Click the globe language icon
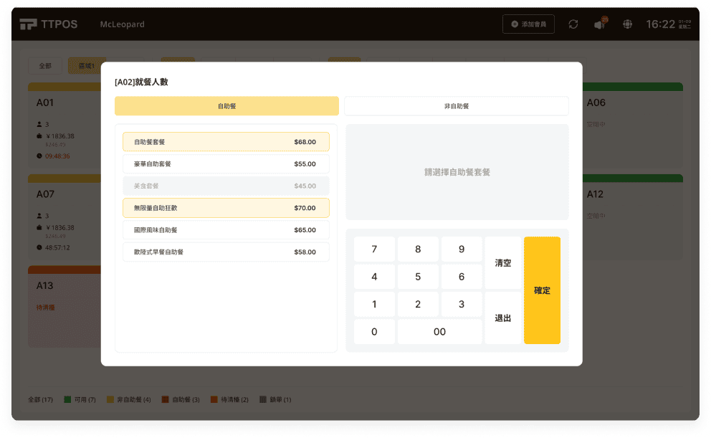This screenshot has width=711, height=438. [628, 24]
